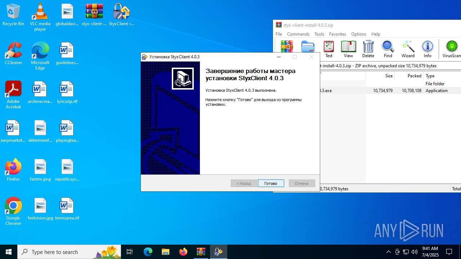This screenshot has height=259, width=461.
Task: Click WinRAR Info toolbar icon
Action: coord(428,49)
